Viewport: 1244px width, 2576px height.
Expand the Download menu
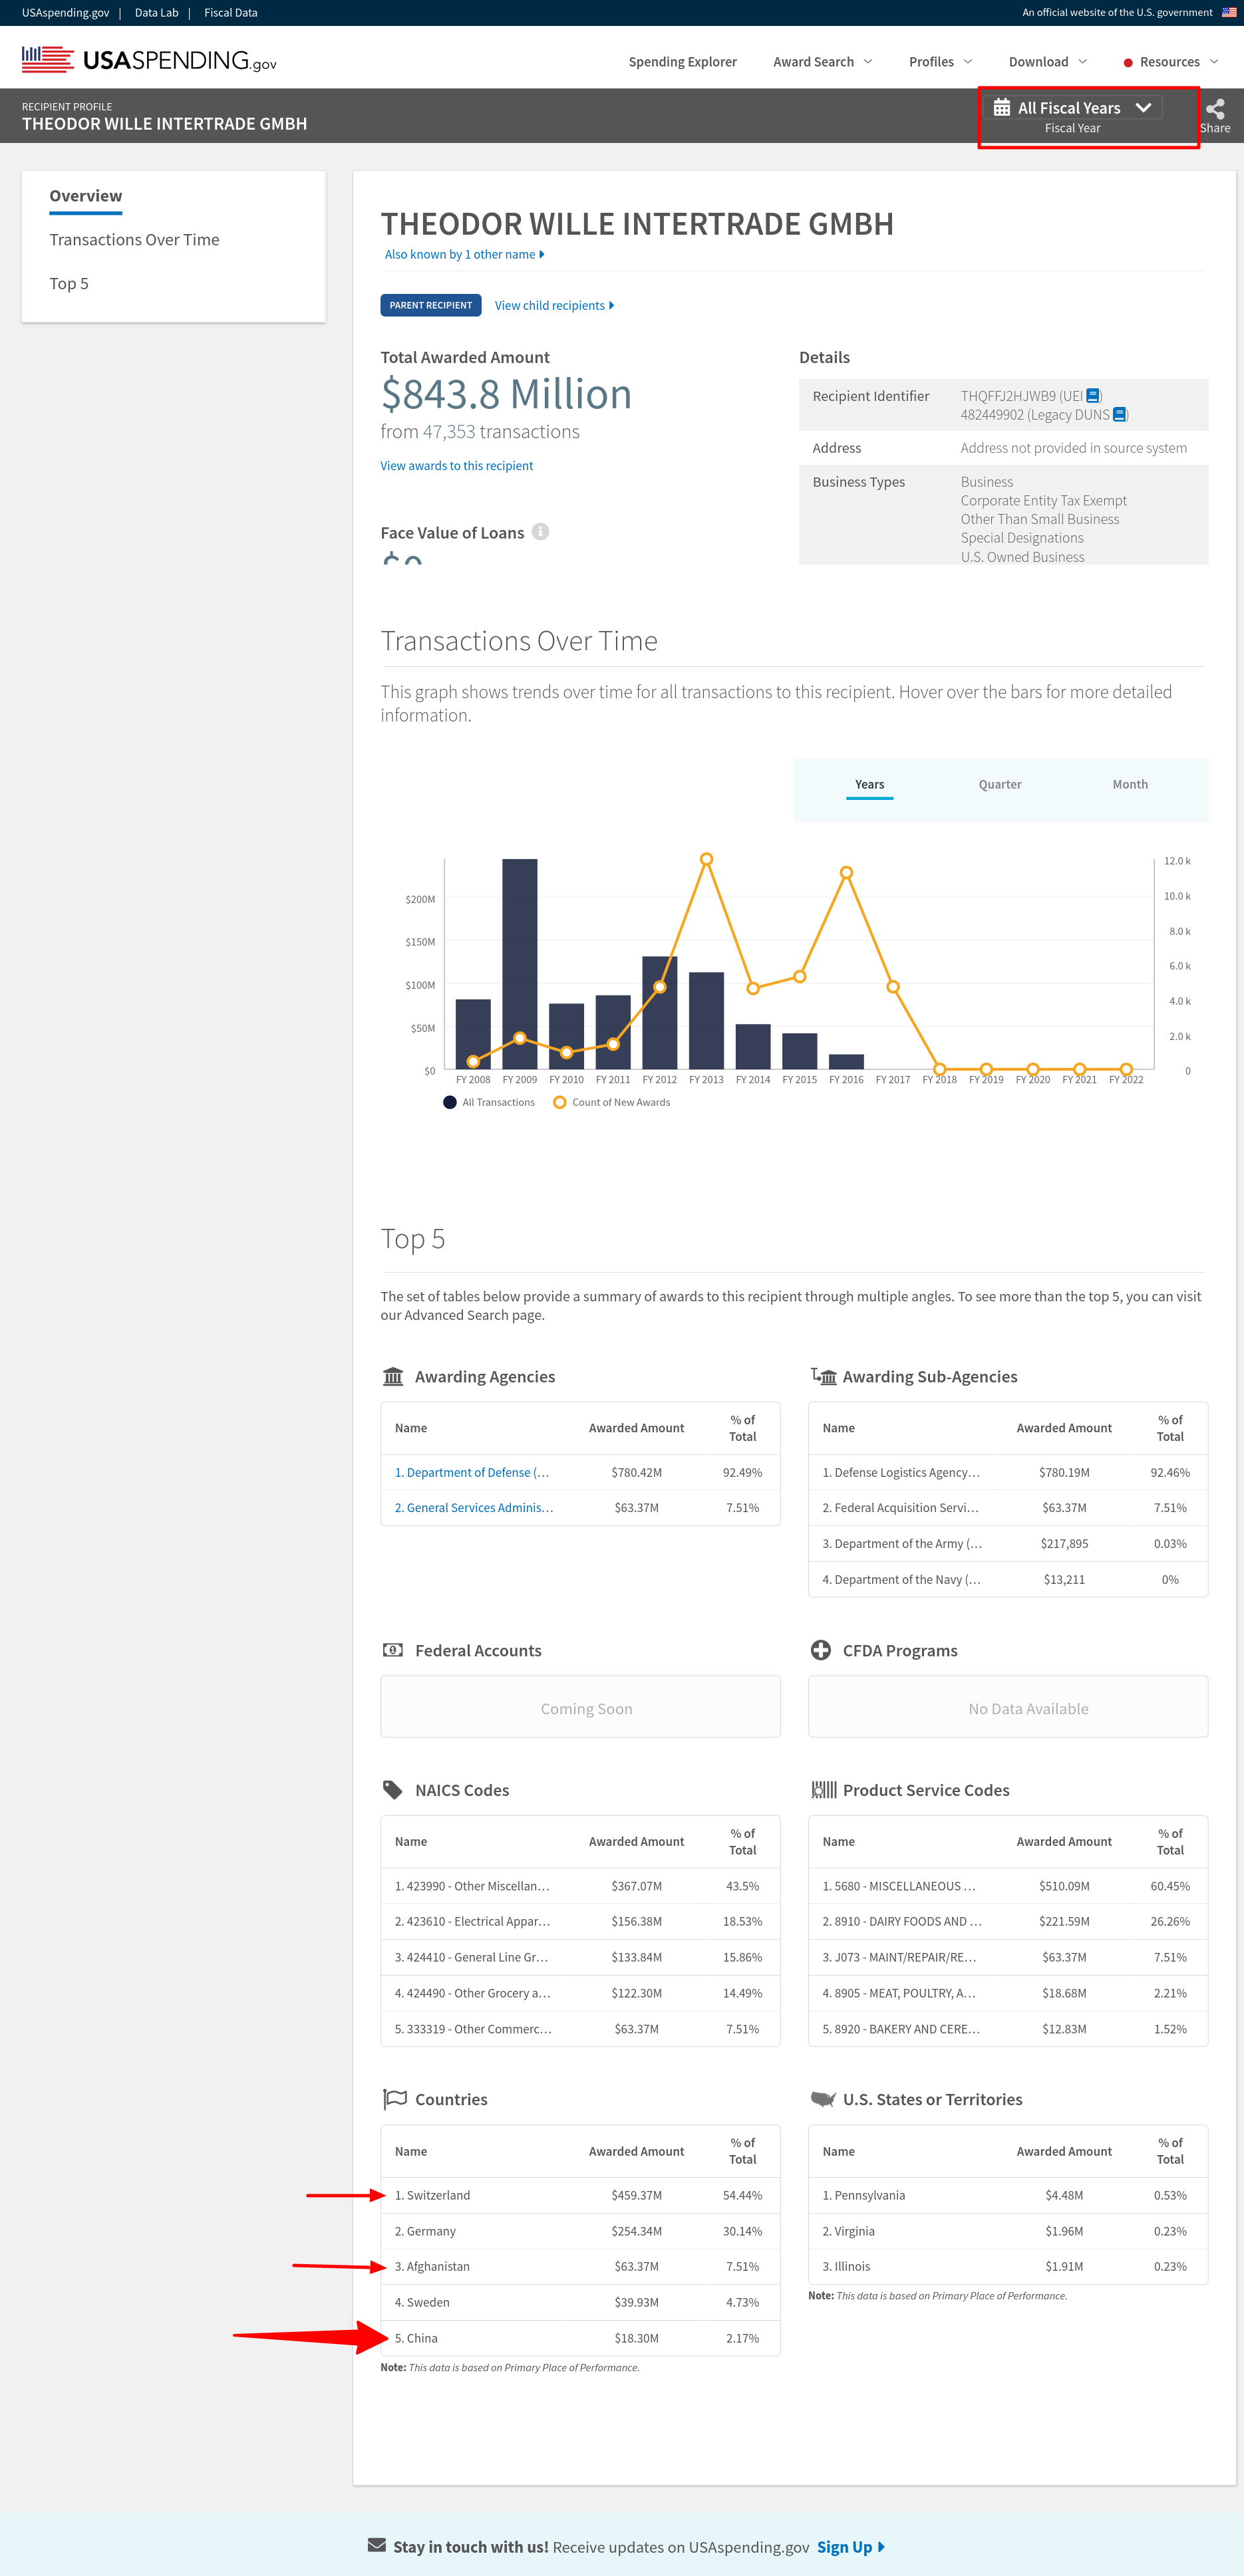coord(1048,62)
